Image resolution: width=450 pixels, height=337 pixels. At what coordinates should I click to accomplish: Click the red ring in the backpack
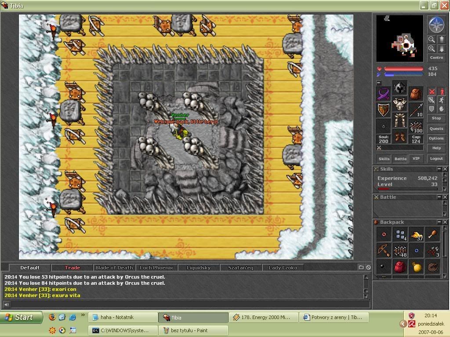pyautogui.click(x=384, y=234)
